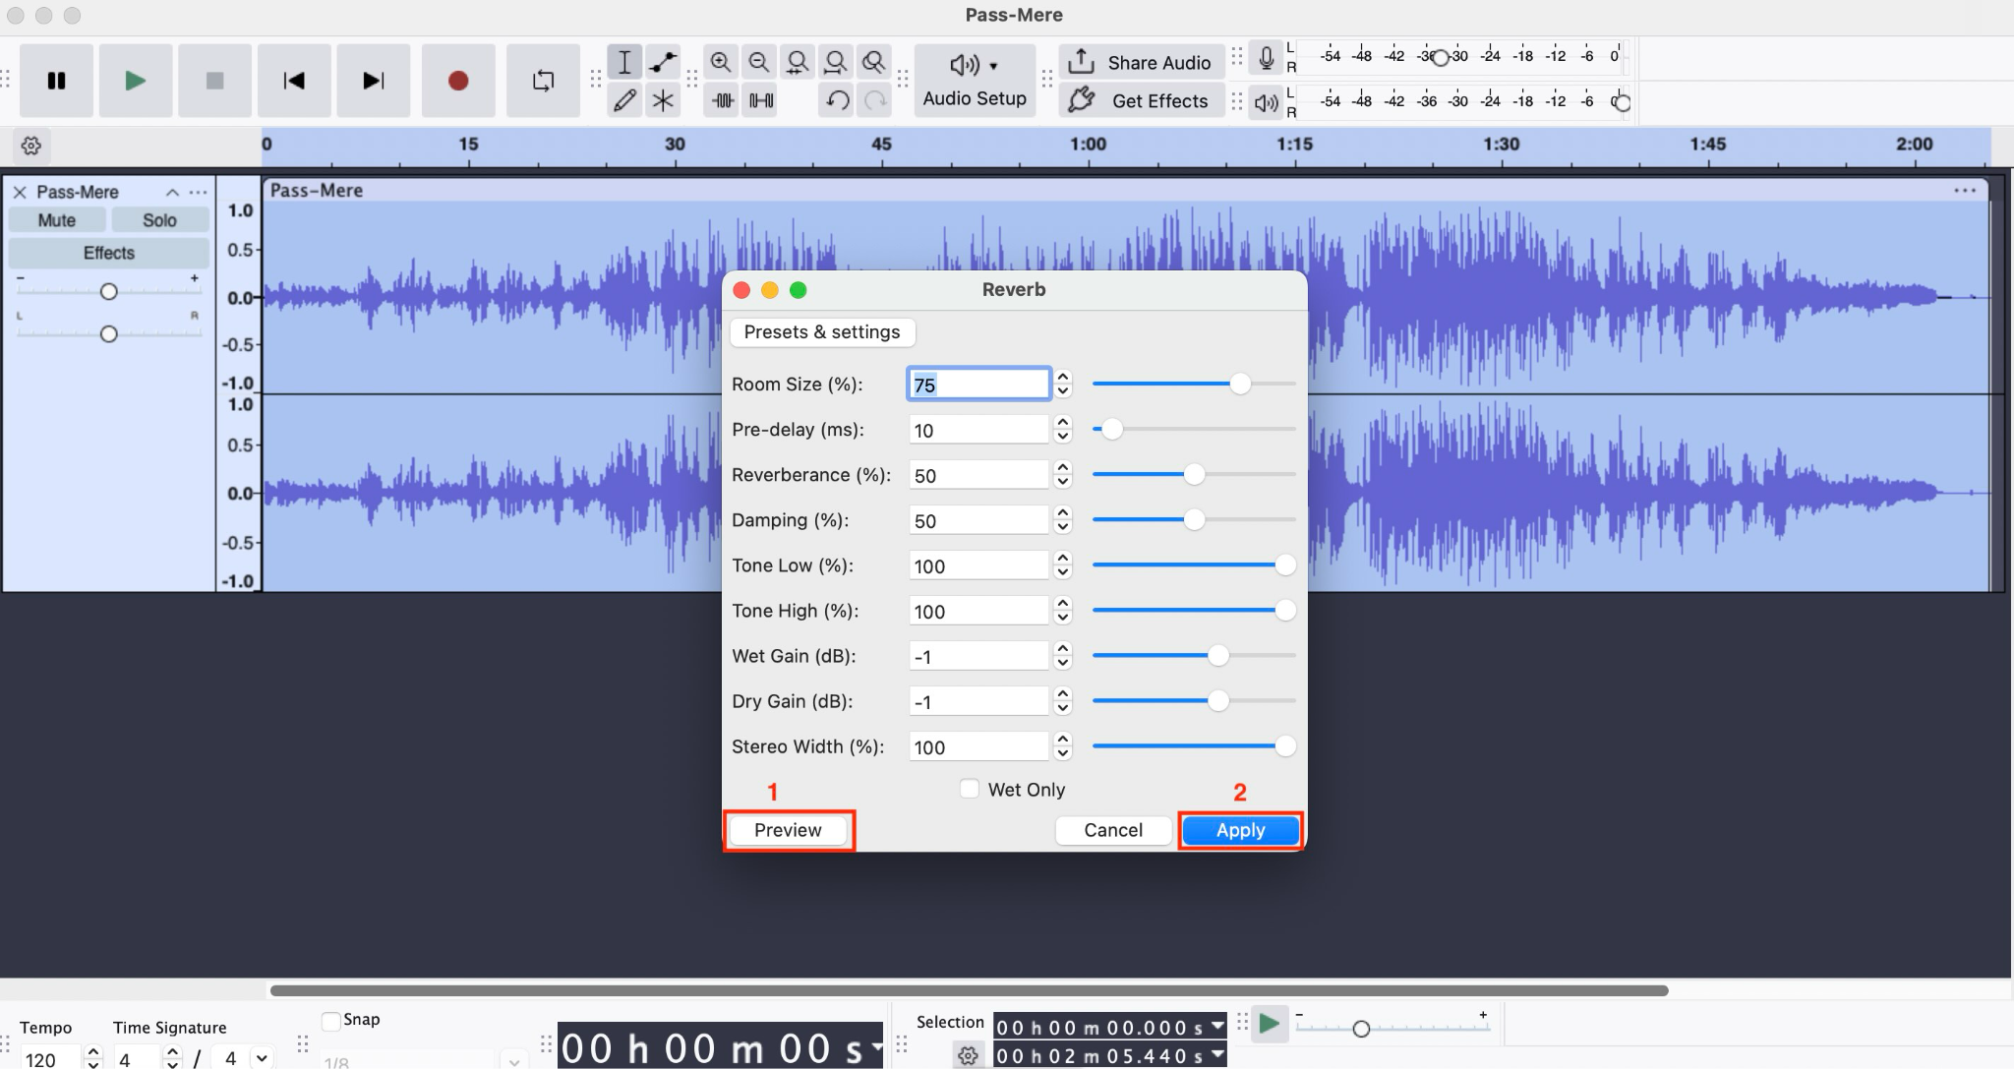Select the Multi-tool asterisk icon
2014x1069 pixels.
(663, 100)
